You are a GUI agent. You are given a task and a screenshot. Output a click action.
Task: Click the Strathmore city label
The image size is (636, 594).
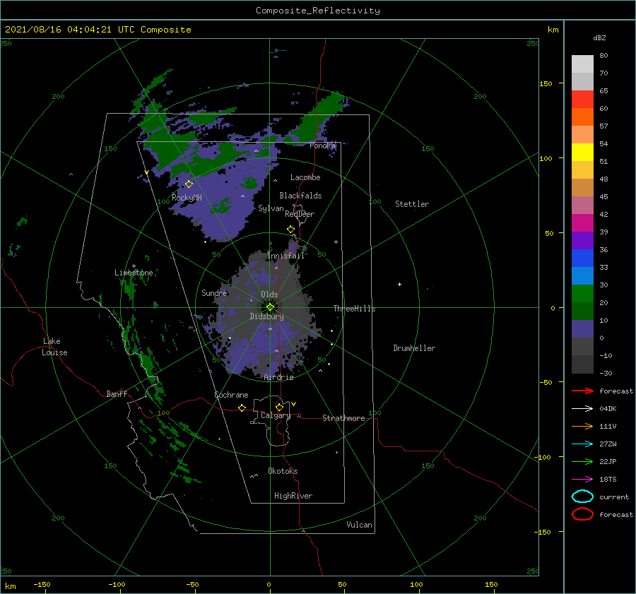[x=343, y=418]
